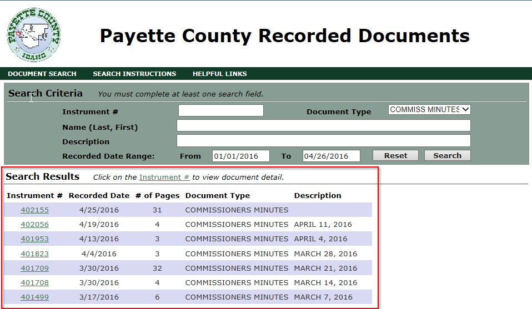Open instrument 401708 link
Viewport: 532px width, 309px height.
(34, 282)
